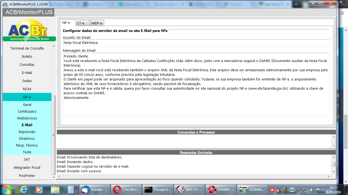Open the NCM section
348x195 pixels.
[27, 89]
